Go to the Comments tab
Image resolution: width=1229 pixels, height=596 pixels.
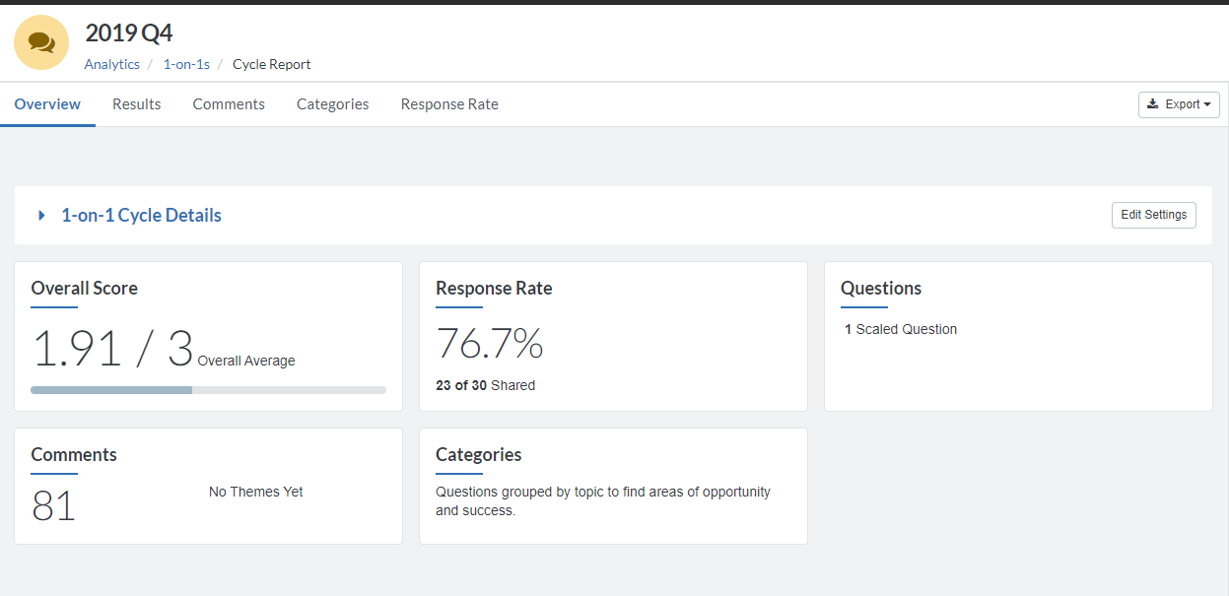click(x=229, y=104)
